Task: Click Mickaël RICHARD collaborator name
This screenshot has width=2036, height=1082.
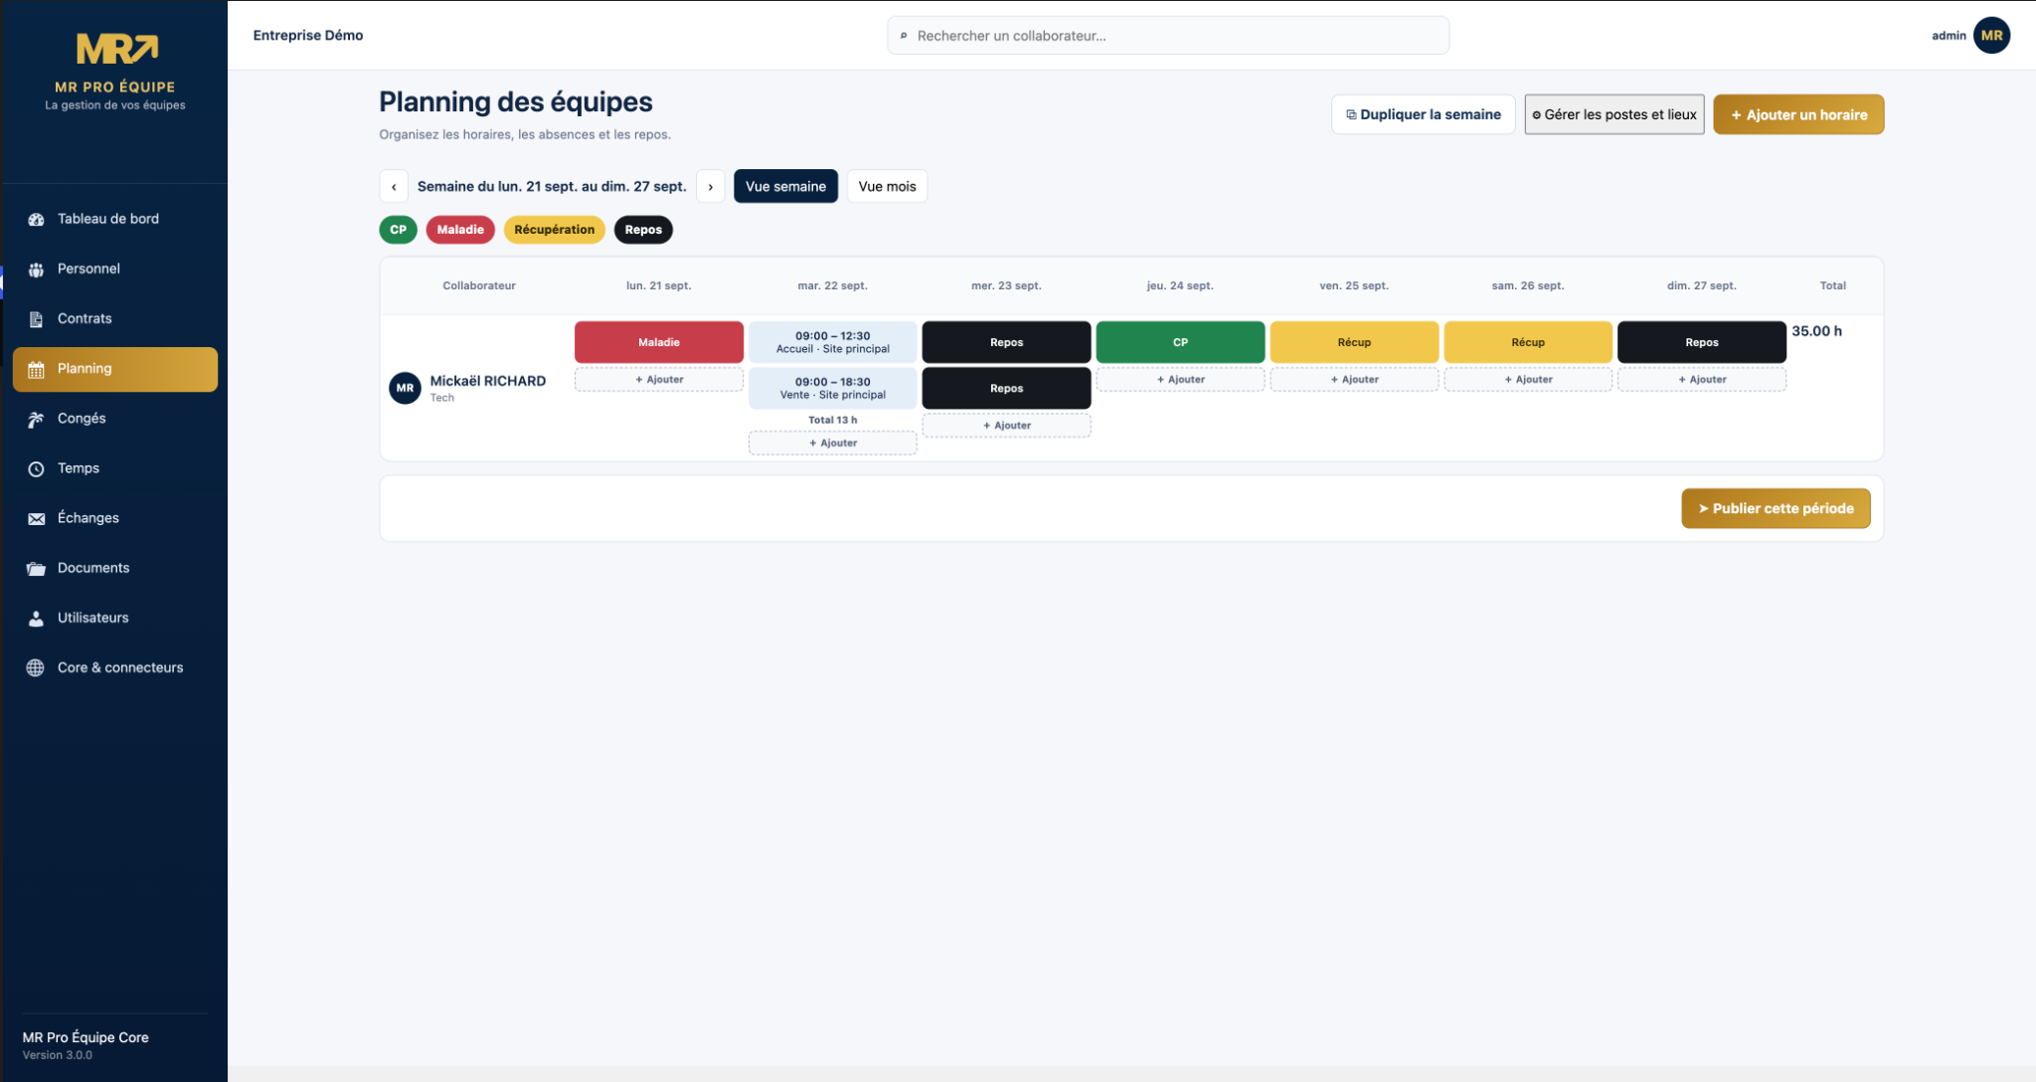Action: point(487,381)
